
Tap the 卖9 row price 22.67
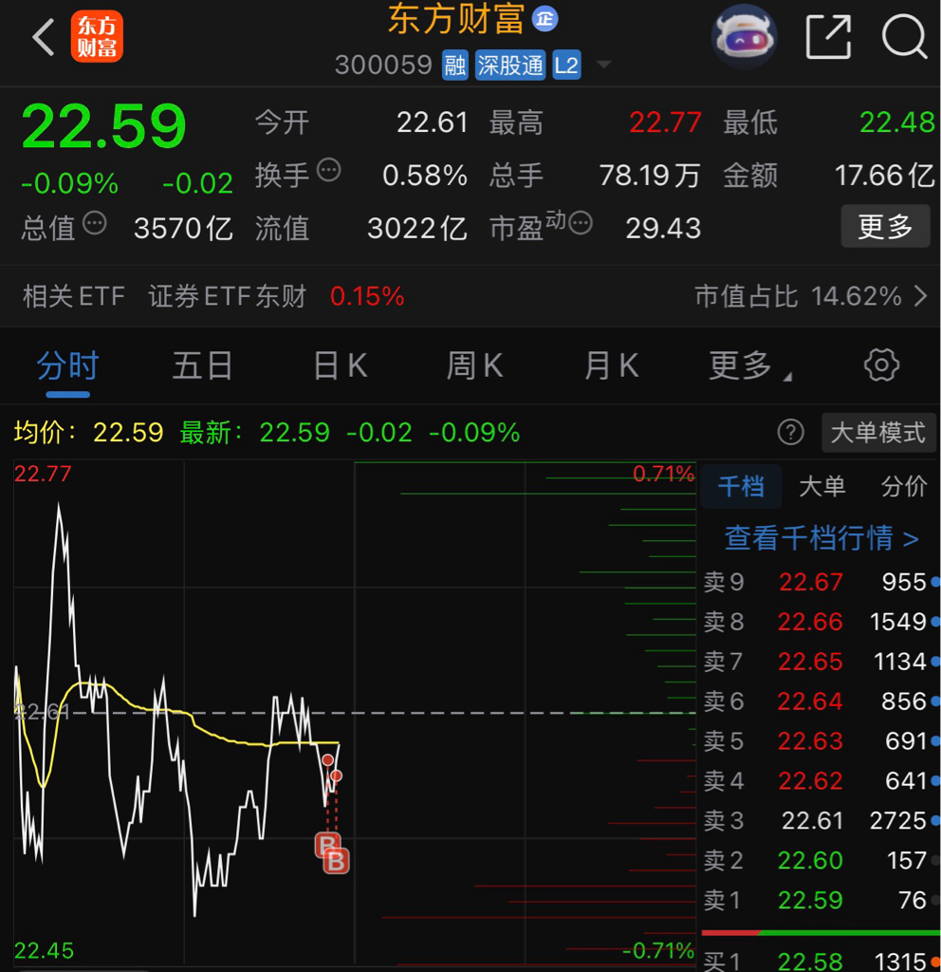810,582
